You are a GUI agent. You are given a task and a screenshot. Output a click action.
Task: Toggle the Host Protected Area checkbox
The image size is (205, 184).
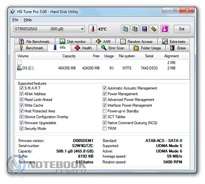click(x=21, y=111)
